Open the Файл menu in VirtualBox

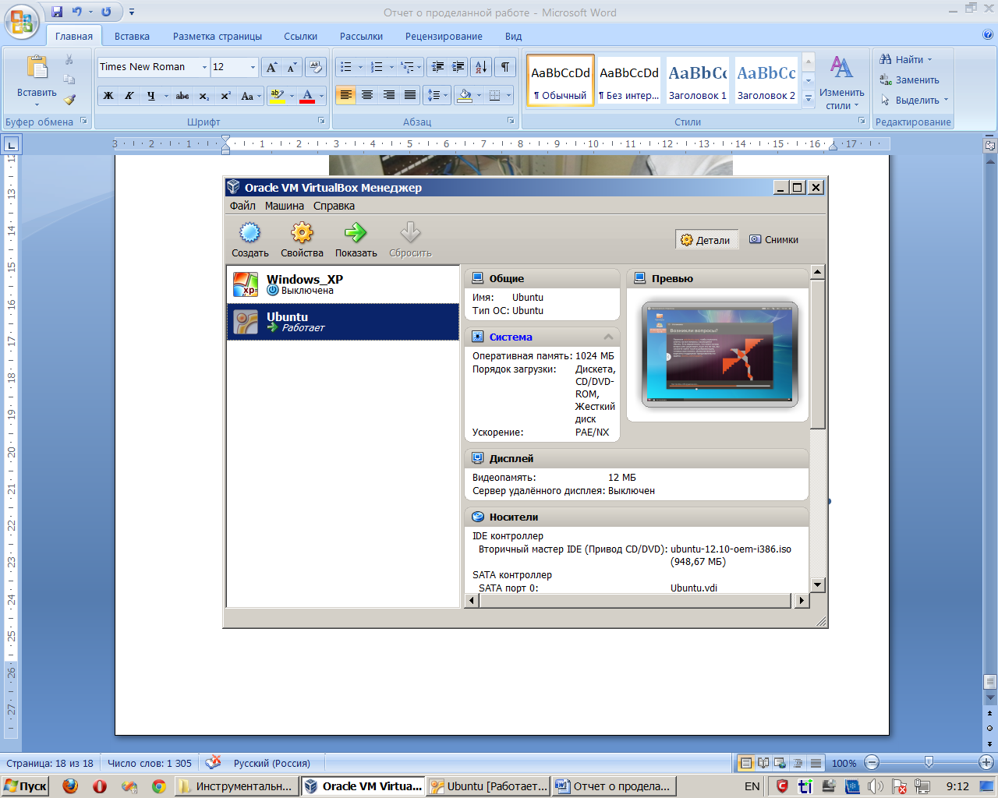pos(242,206)
